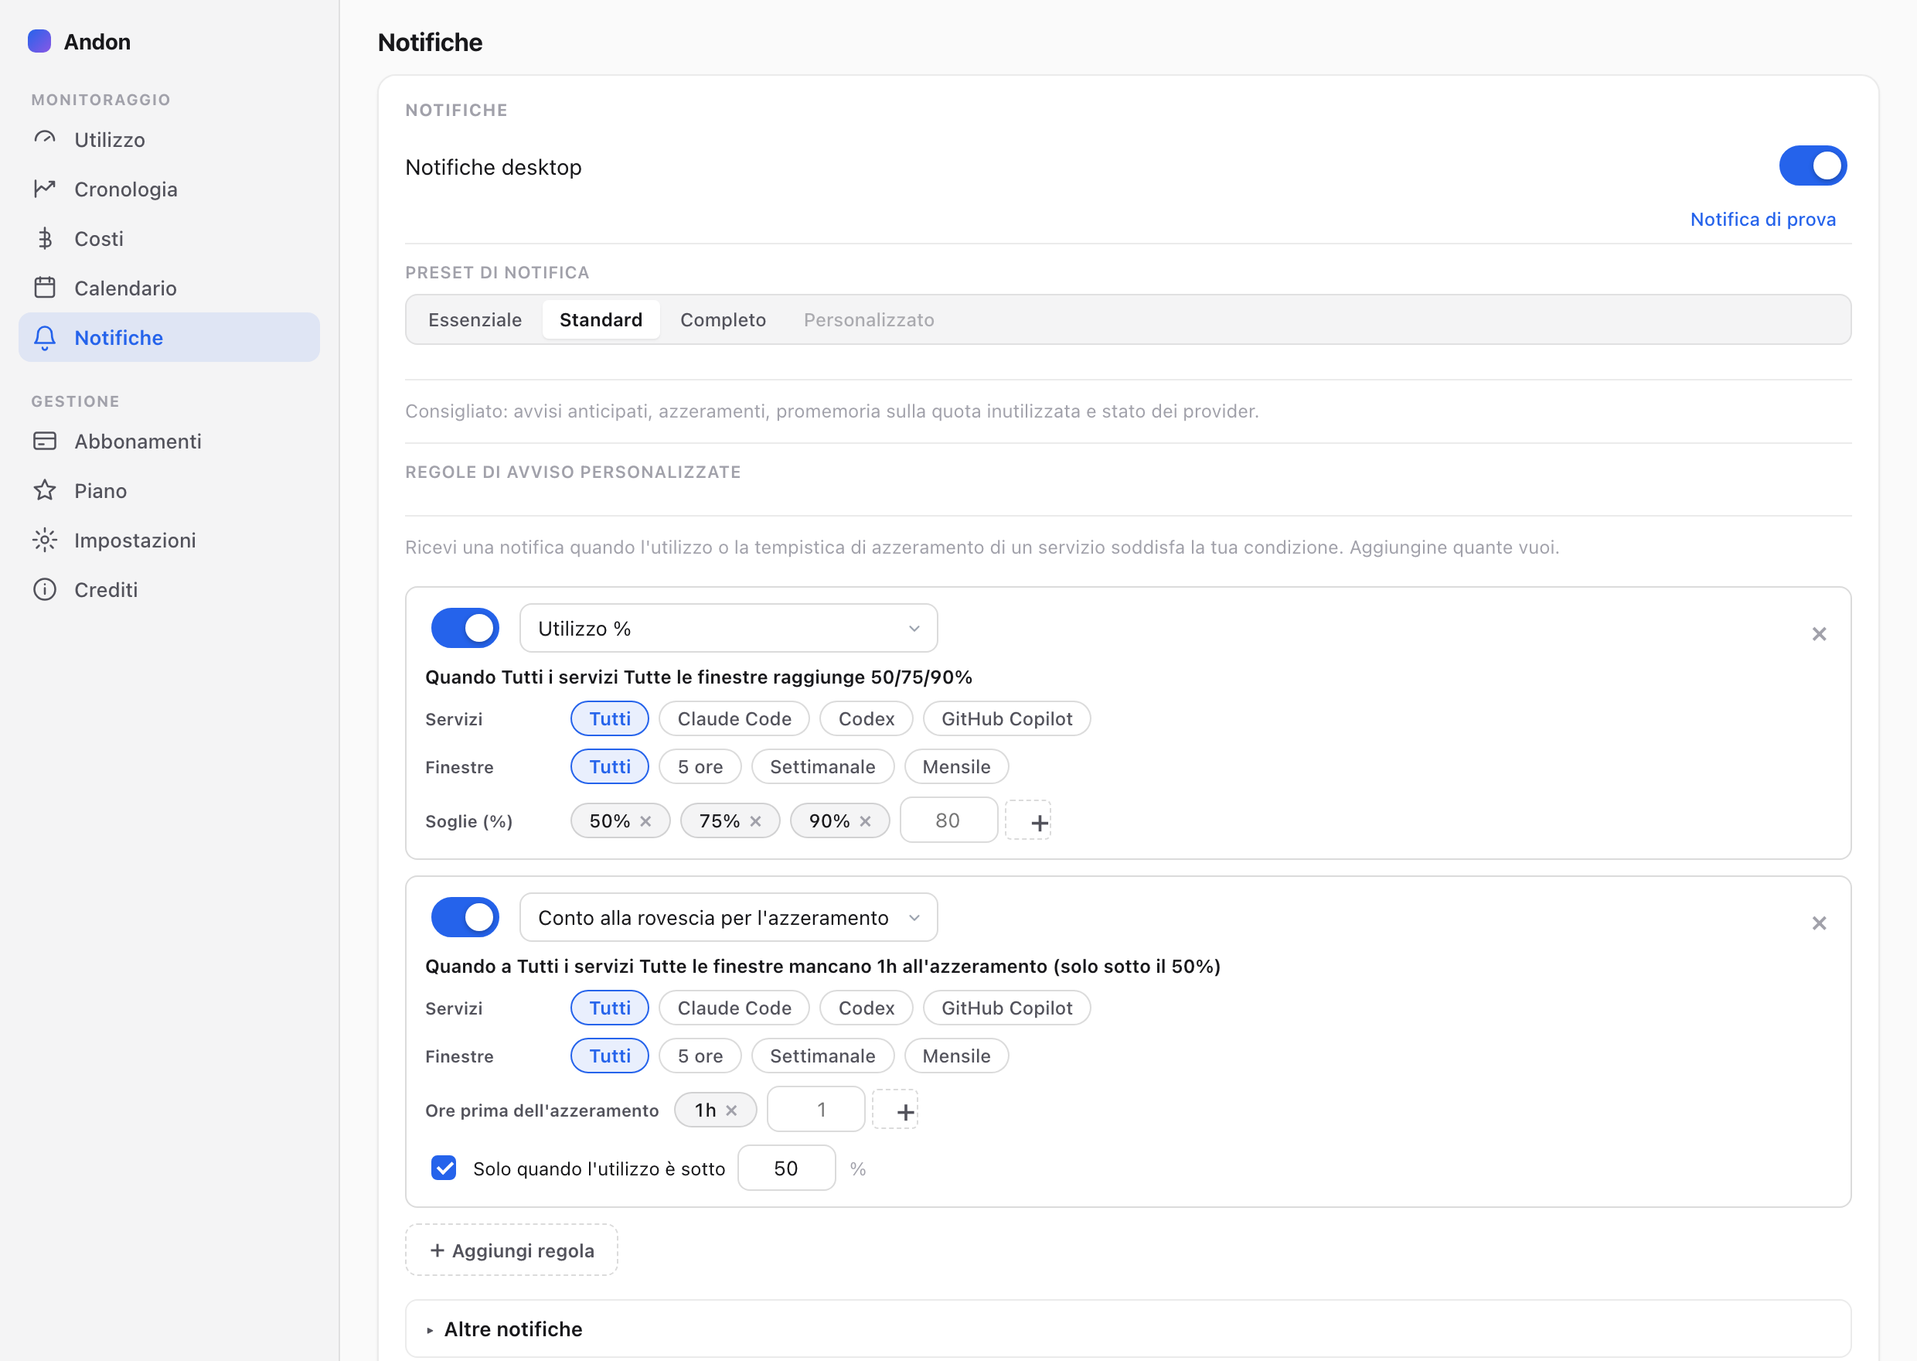
Task: Remove the 75% threshold chip
Action: (755, 821)
